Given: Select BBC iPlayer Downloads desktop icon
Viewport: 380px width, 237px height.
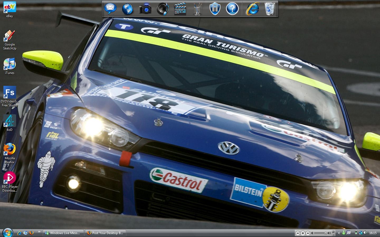Looking at the screenshot, I should 10,182.
